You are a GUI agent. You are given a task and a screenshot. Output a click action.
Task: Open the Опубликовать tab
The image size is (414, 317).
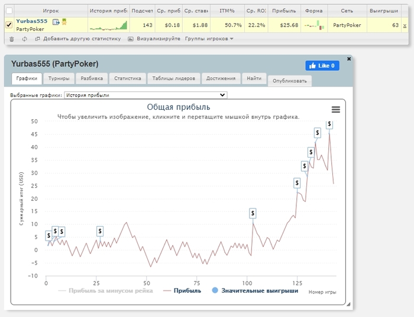290,81
